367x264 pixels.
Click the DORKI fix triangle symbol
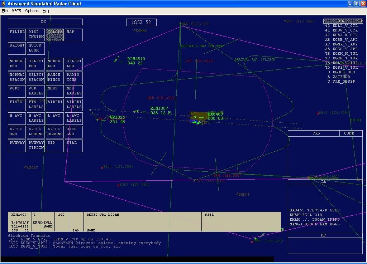click(x=237, y=194)
